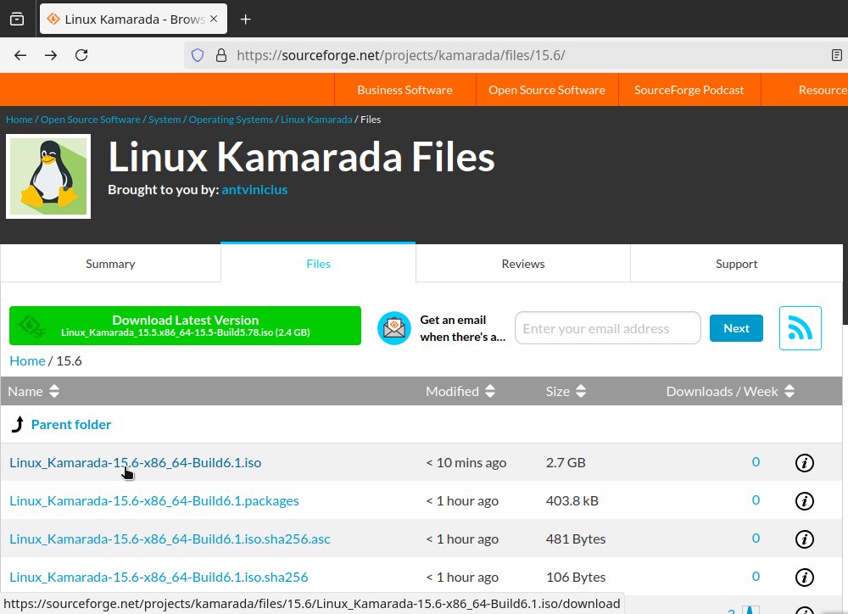Click the RSS feed icon

pos(800,328)
